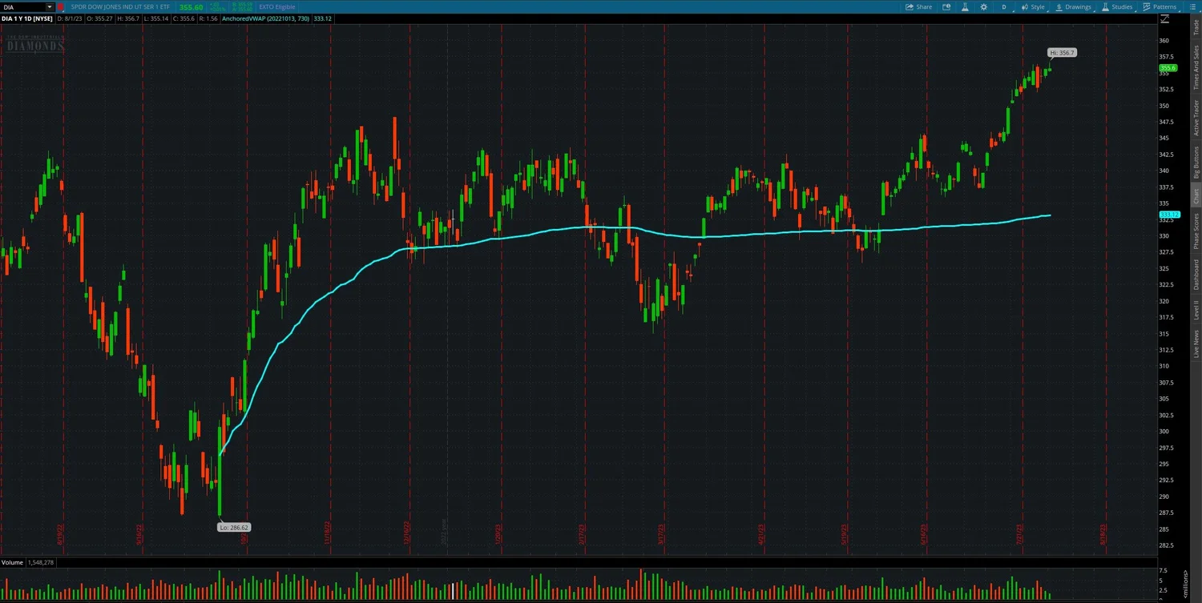Image resolution: width=1202 pixels, height=603 pixels.
Task: Open the Big Buttons sidebar tab
Action: pos(1196,163)
